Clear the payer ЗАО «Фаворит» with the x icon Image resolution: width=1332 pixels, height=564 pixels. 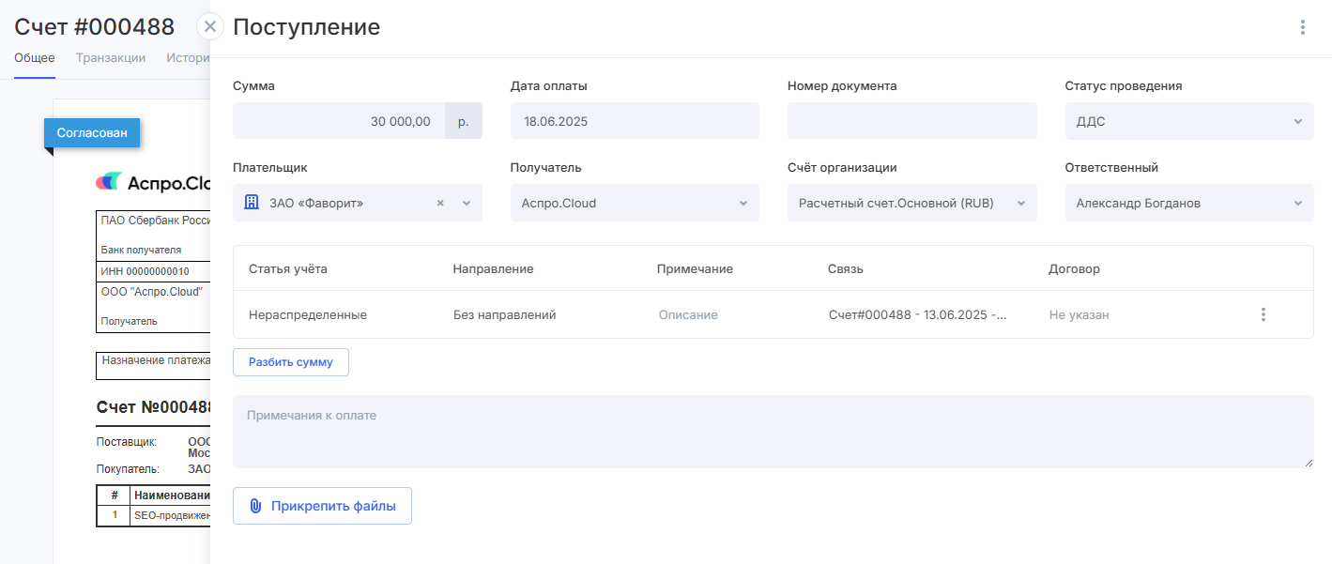[440, 203]
